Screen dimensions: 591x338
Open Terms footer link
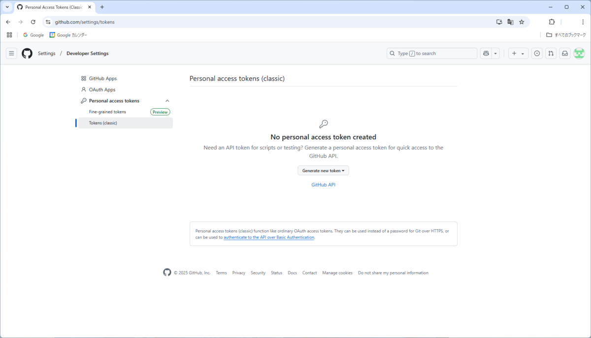point(221,273)
